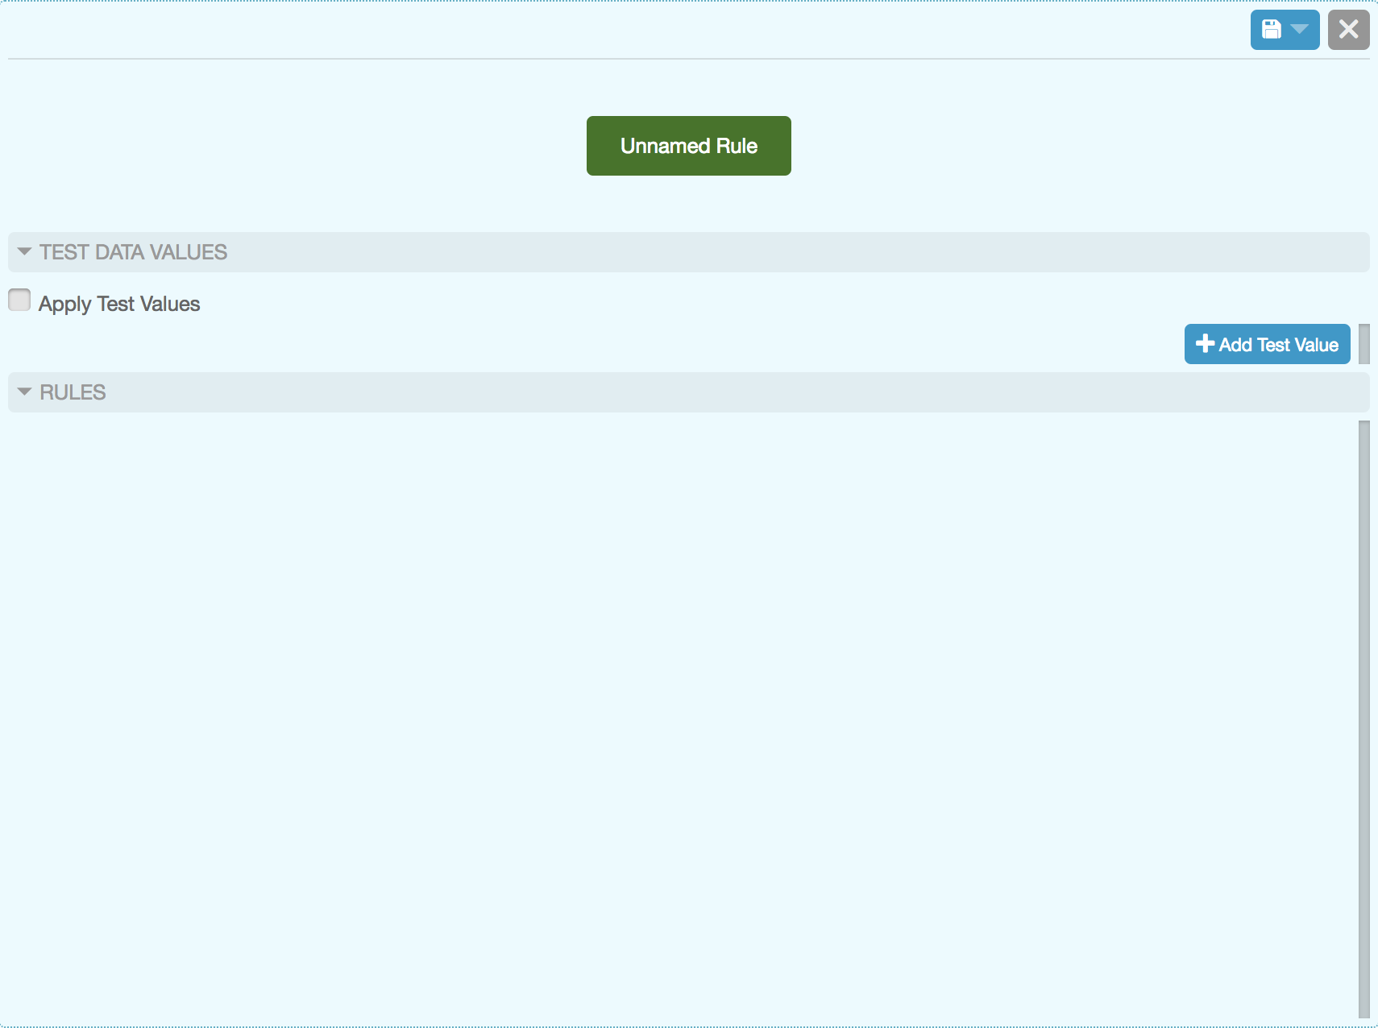Rename the rule via the green Unnamed Rule button
Image resolution: width=1378 pixels, height=1028 pixels.
pyautogui.click(x=688, y=146)
